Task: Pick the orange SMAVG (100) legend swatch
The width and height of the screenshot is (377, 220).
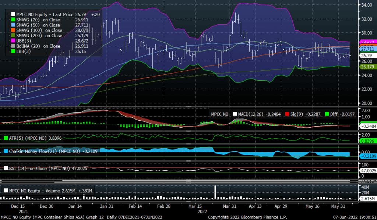Action: point(13,30)
